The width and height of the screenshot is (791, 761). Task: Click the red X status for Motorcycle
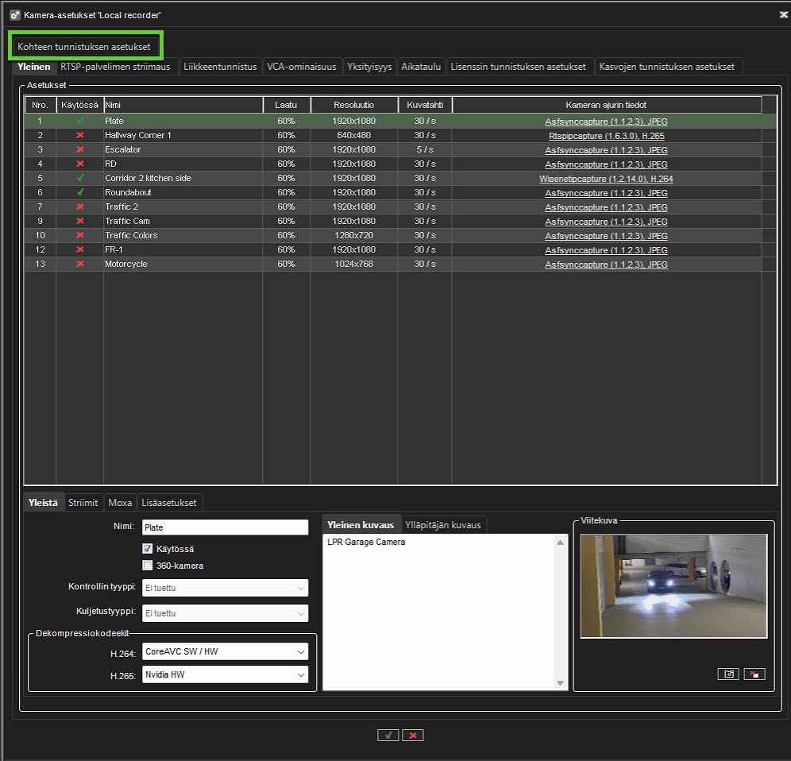pyautogui.click(x=79, y=264)
